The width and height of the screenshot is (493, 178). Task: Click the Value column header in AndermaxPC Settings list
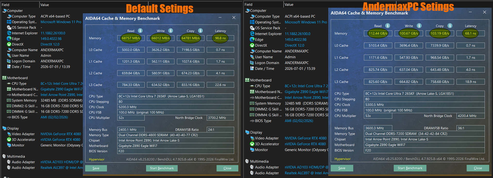click(x=289, y=4)
